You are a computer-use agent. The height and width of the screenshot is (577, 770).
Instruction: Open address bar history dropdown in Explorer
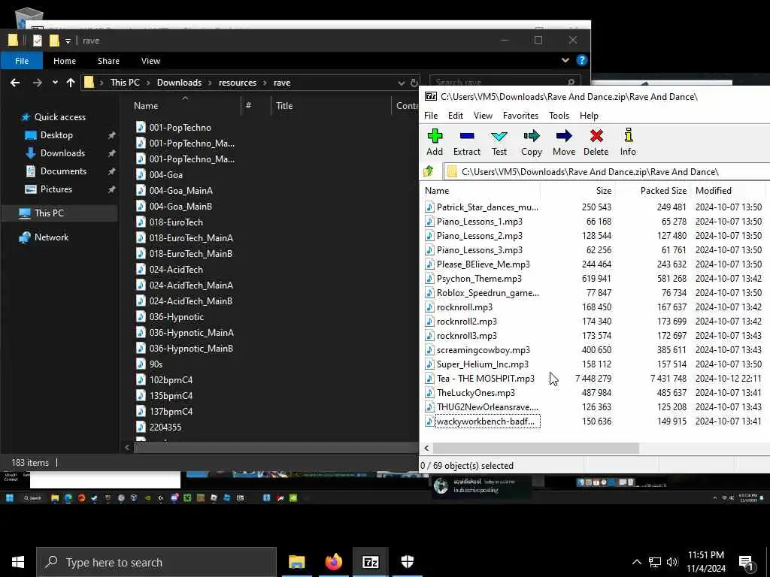coord(402,83)
